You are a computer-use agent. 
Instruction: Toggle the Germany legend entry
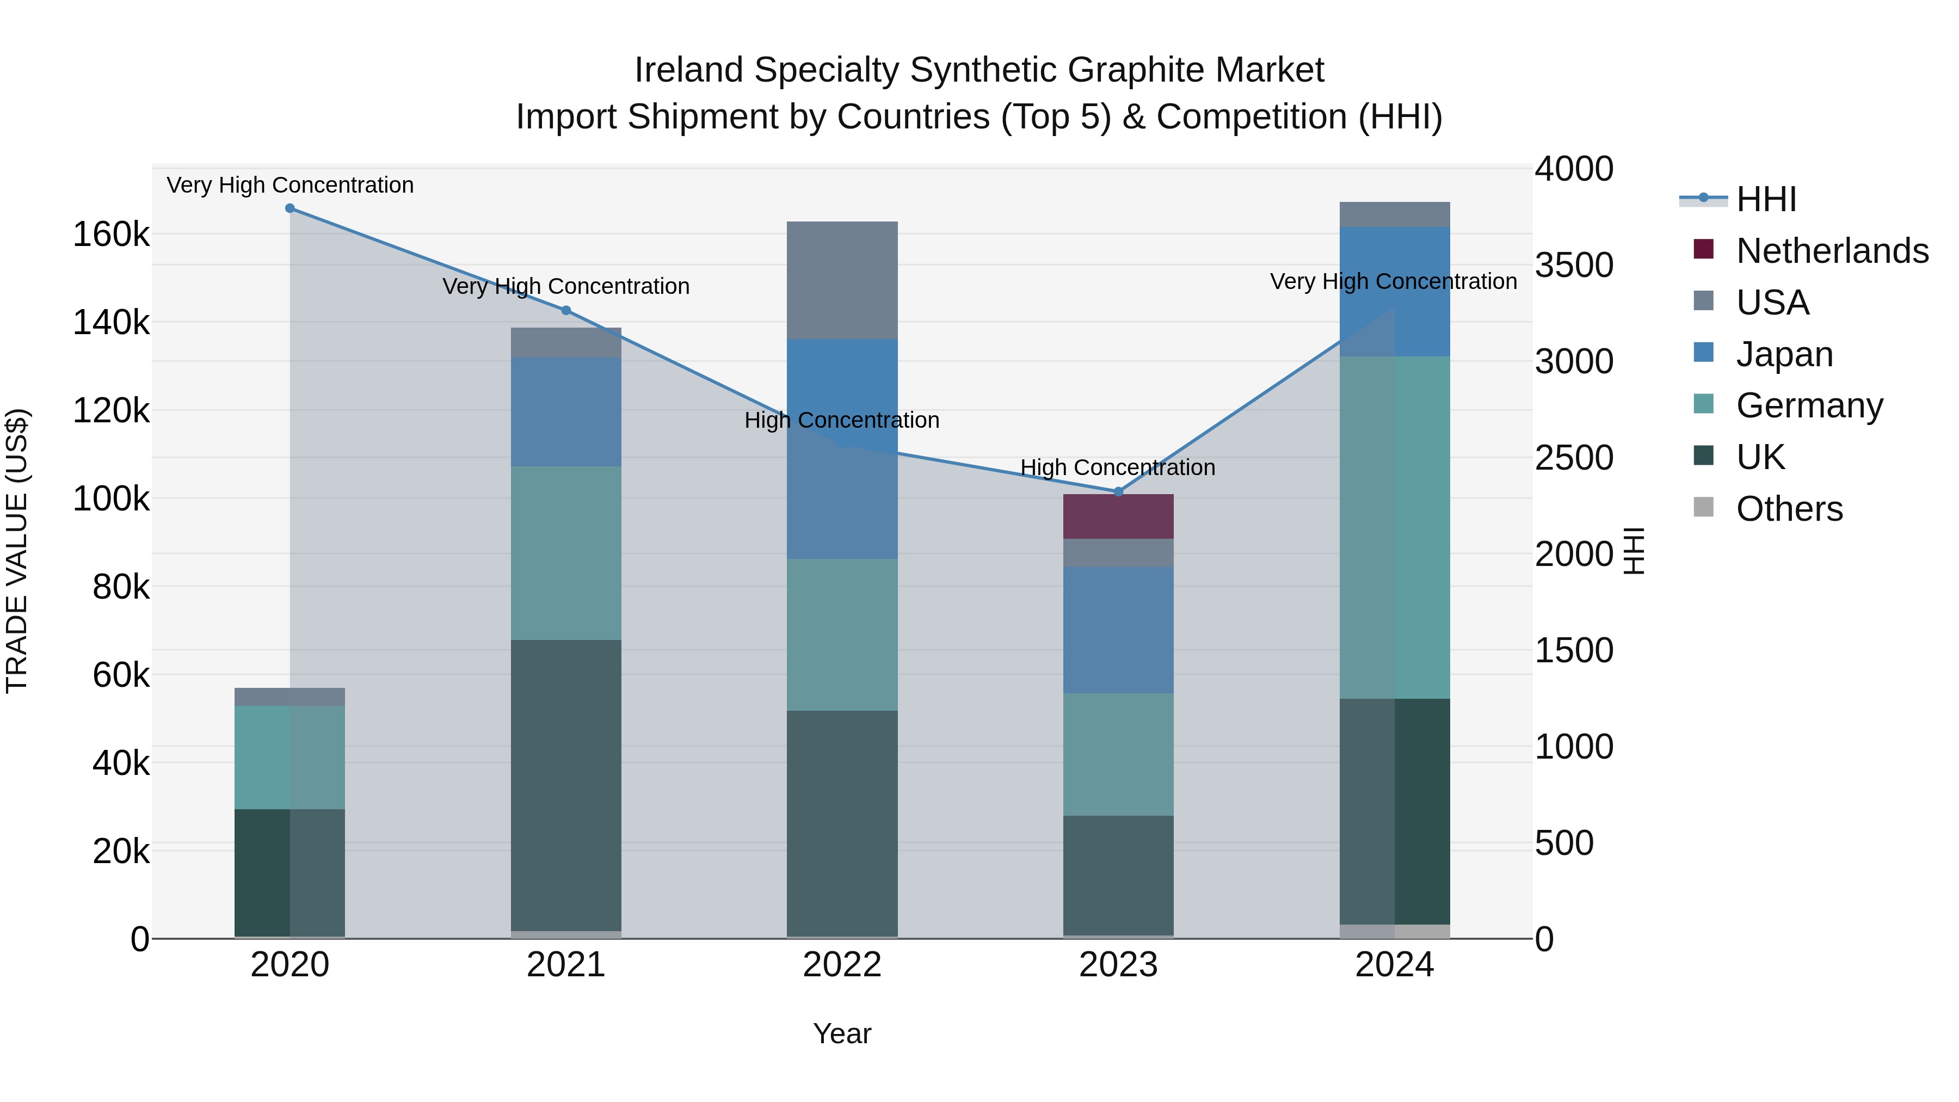pyautogui.click(x=1788, y=405)
